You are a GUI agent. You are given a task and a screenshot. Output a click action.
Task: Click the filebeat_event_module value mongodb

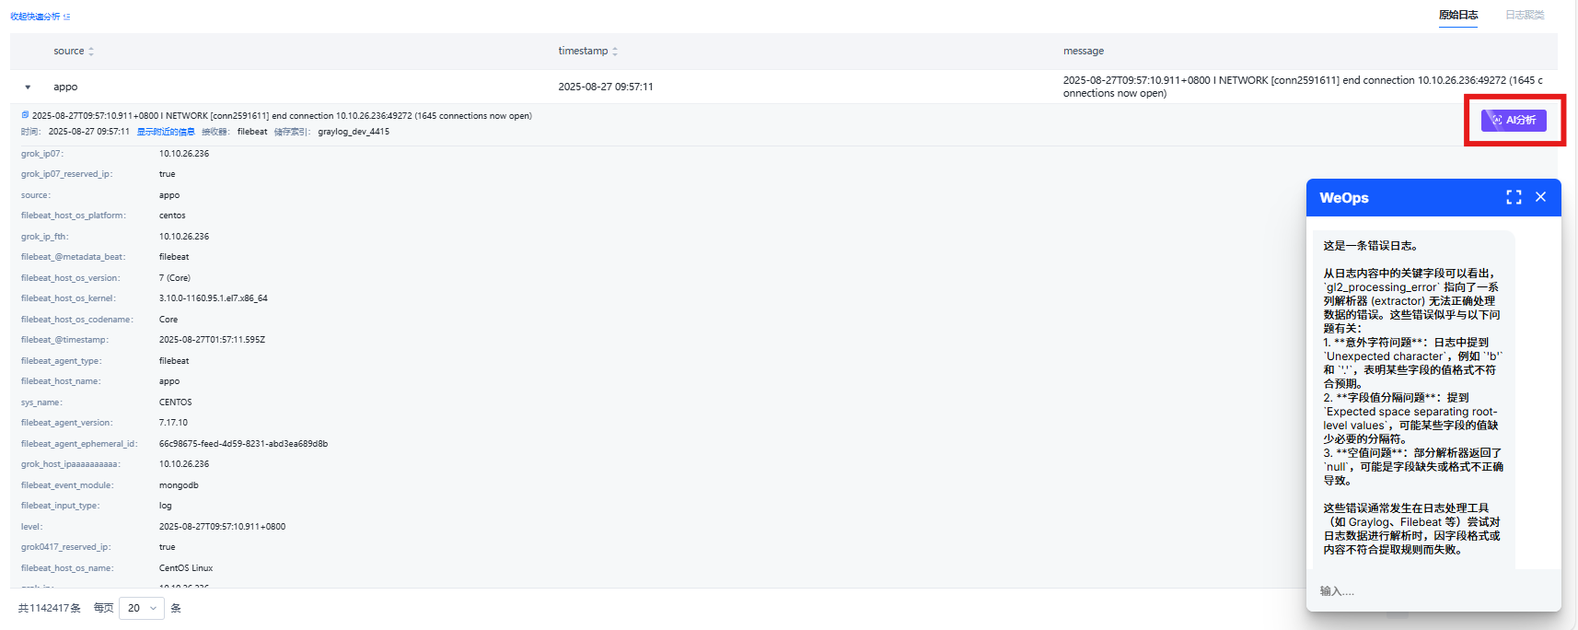179,485
